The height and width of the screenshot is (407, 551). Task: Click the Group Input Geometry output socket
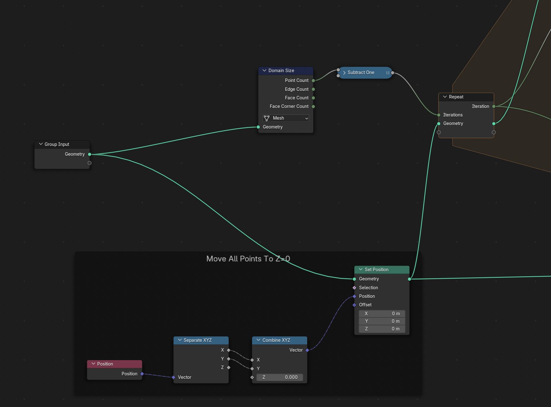[x=90, y=154]
